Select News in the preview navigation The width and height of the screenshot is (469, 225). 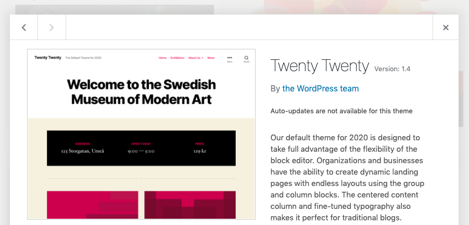point(211,58)
